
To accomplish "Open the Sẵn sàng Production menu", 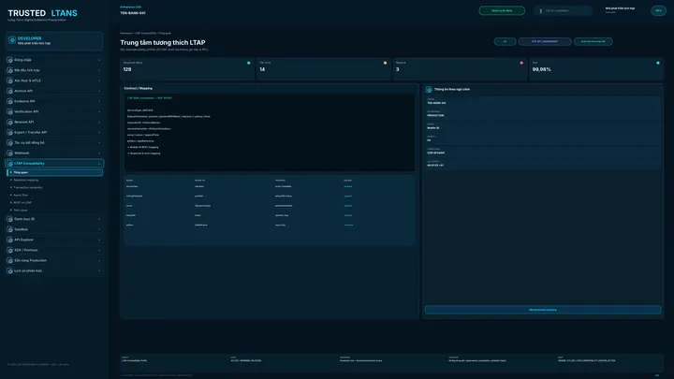I will pyautogui.click(x=54, y=260).
